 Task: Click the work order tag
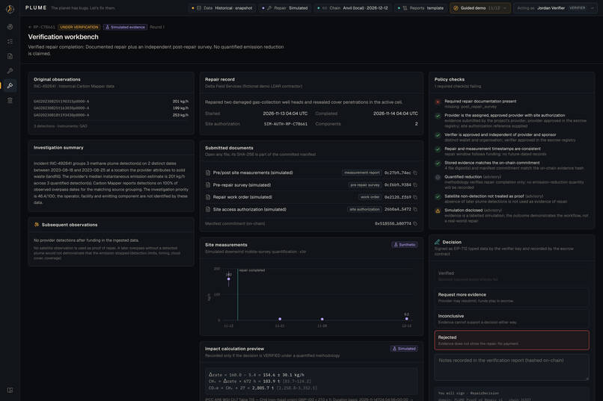click(x=370, y=197)
